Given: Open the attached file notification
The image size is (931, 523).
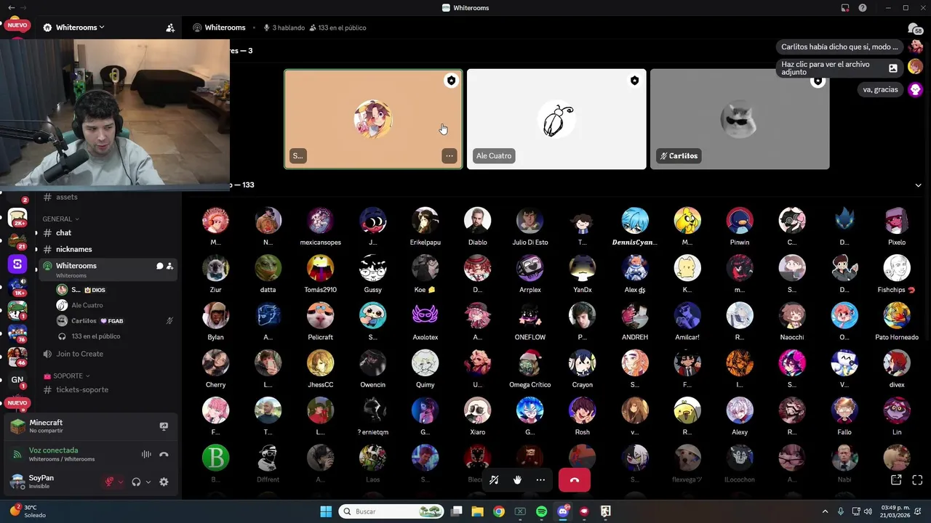Looking at the screenshot, I should (x=839, y=68).
